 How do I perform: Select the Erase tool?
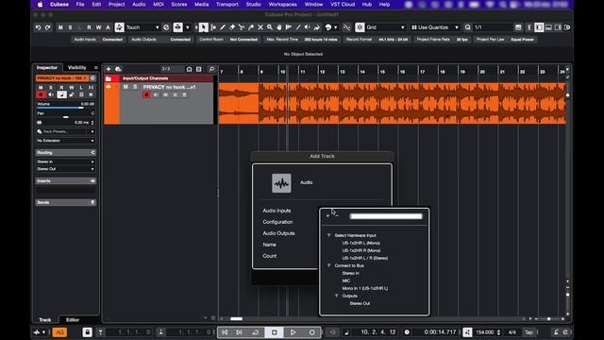(232, 27)
